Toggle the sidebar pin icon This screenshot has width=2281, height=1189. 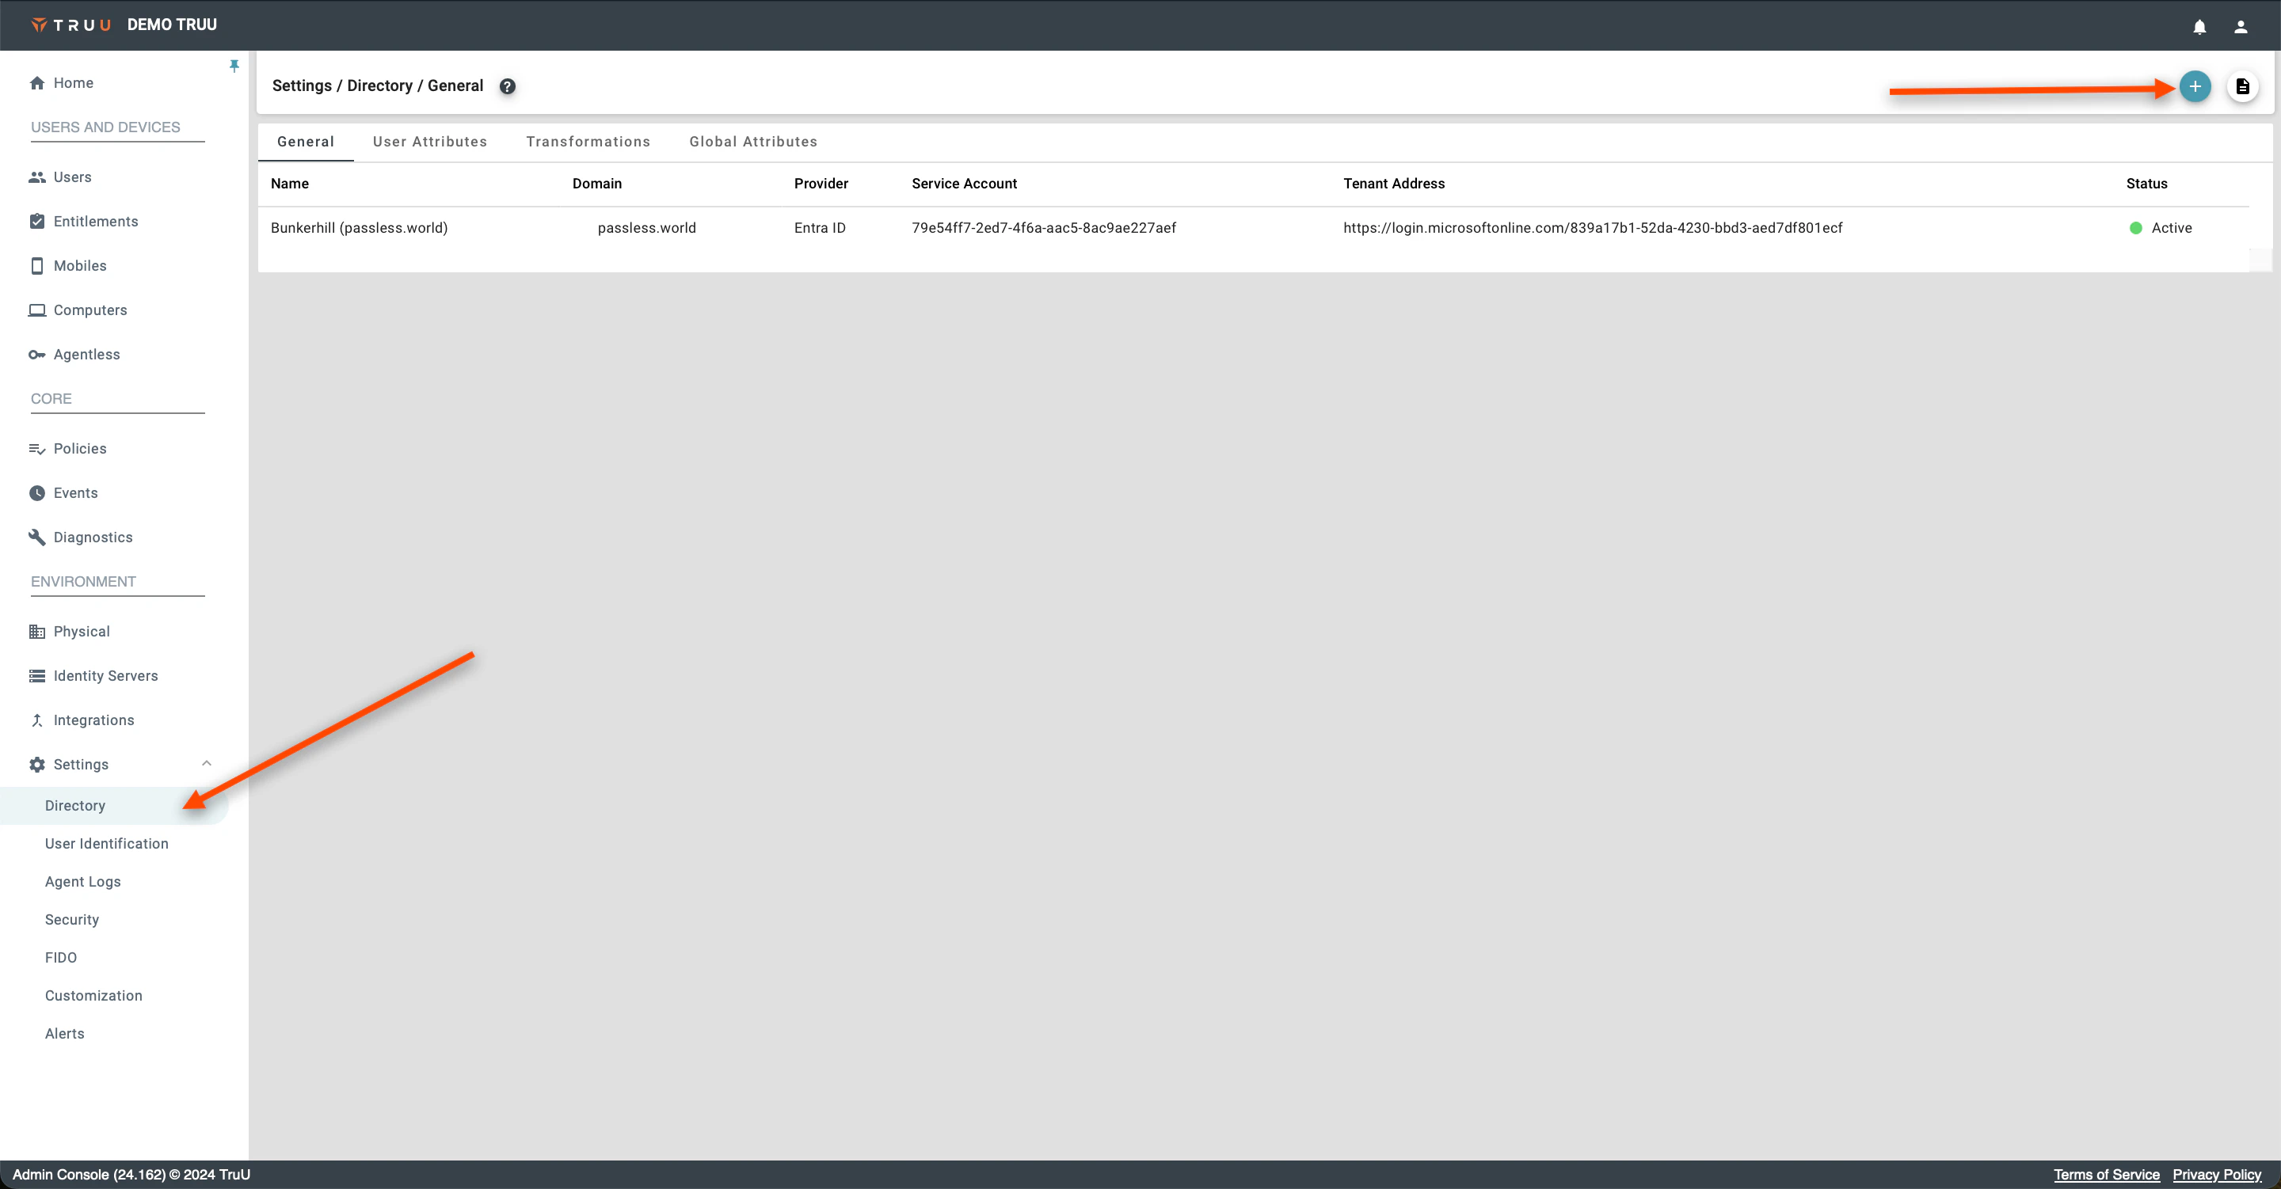(x=234, y=66)
